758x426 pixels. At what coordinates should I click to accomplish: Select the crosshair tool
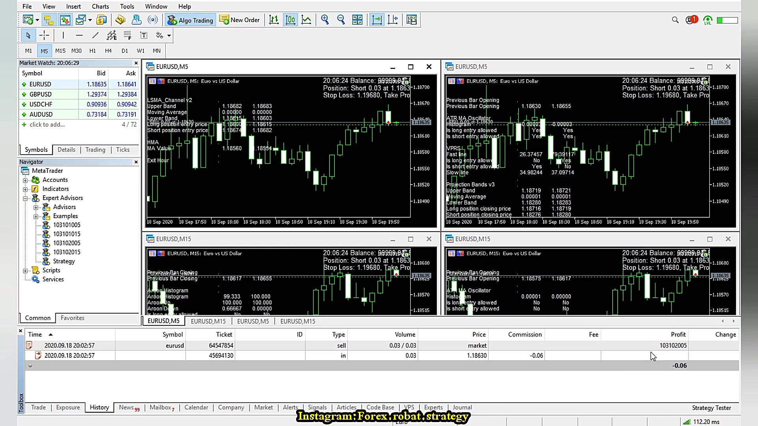pyautogui.click(x=44, y=35)
